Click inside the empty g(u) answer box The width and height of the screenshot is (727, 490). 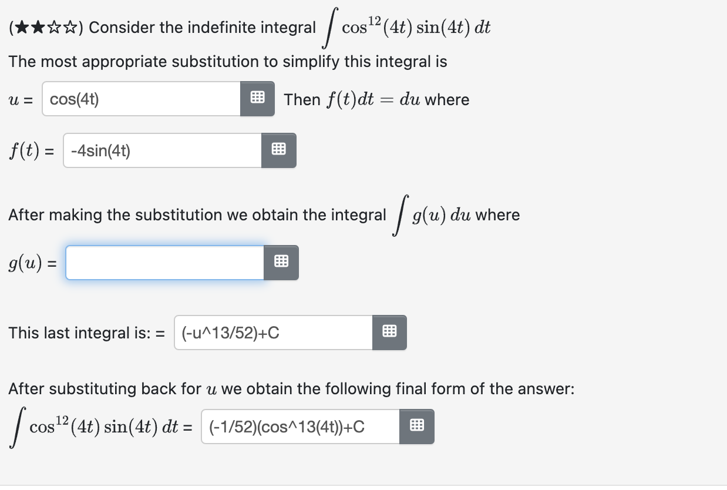(x=164, y=262)
